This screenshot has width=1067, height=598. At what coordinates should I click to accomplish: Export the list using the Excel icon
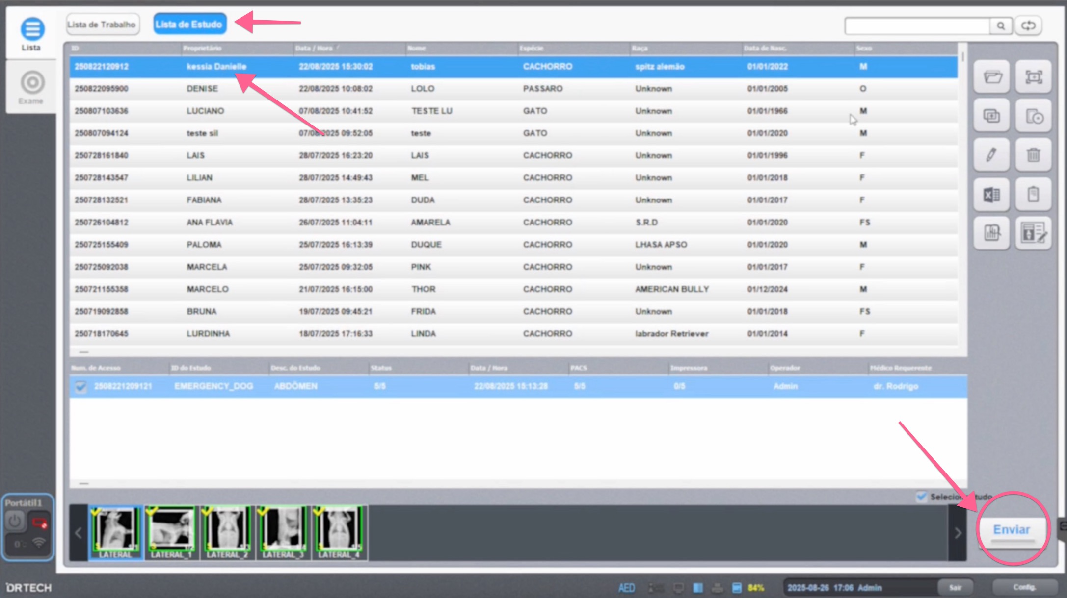[x=991, y=194]
